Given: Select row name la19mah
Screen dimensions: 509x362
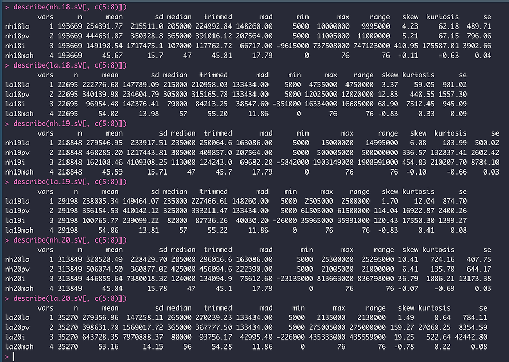Looking at the screenshot, I should [x=19, y=231].
